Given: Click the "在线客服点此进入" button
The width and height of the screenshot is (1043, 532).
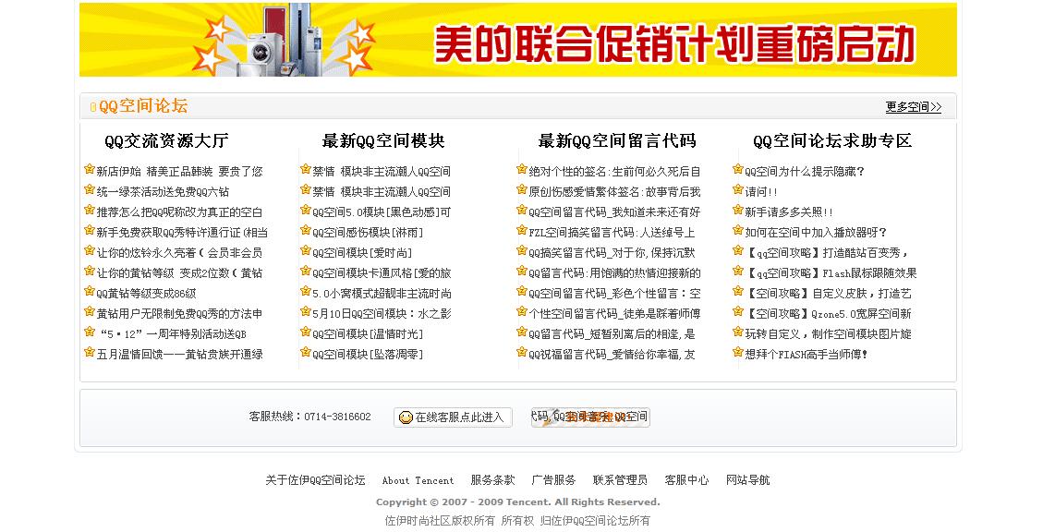Looking at the screenshot, I should (x=453, y=417).
